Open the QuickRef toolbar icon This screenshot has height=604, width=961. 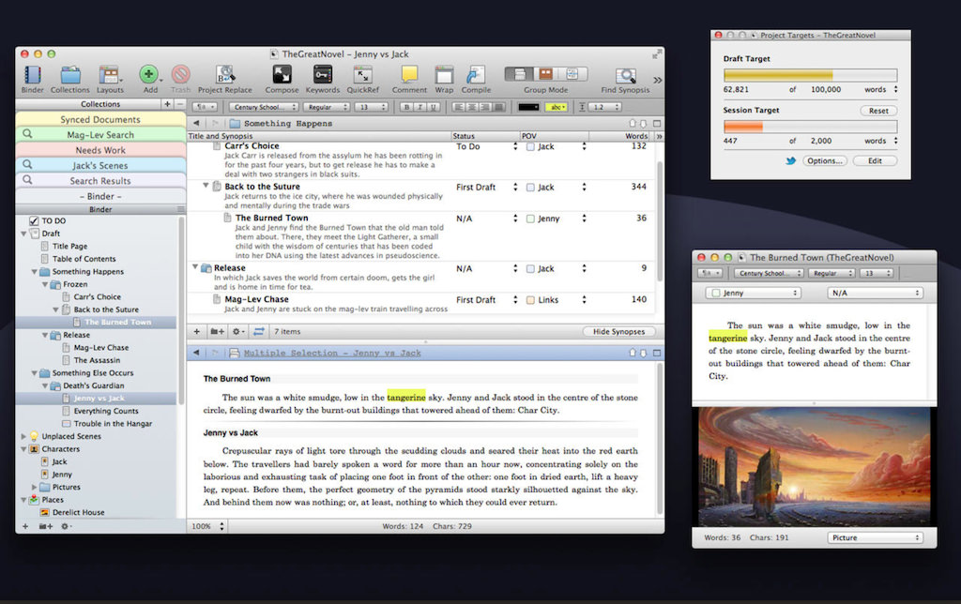[363, 75]
